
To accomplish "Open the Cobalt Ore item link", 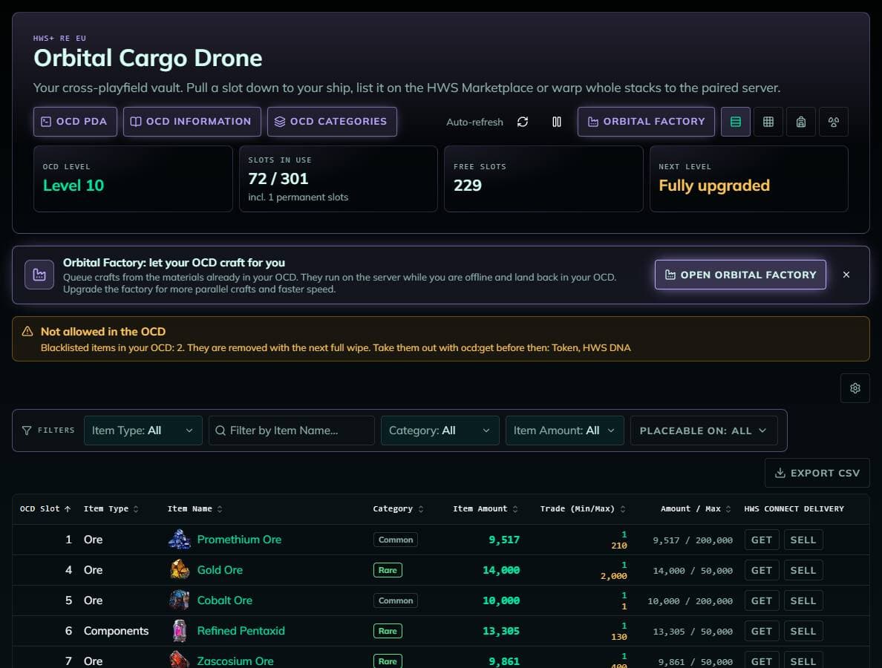I will pos(224,600).
